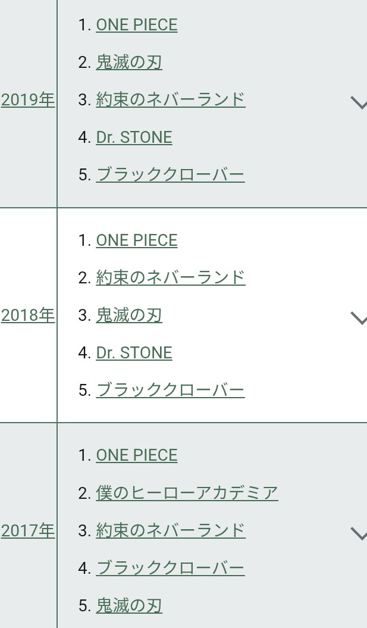Open ブラッククローバー ranked fifth in 2019
367x628 pixels.
click(170, 174)
